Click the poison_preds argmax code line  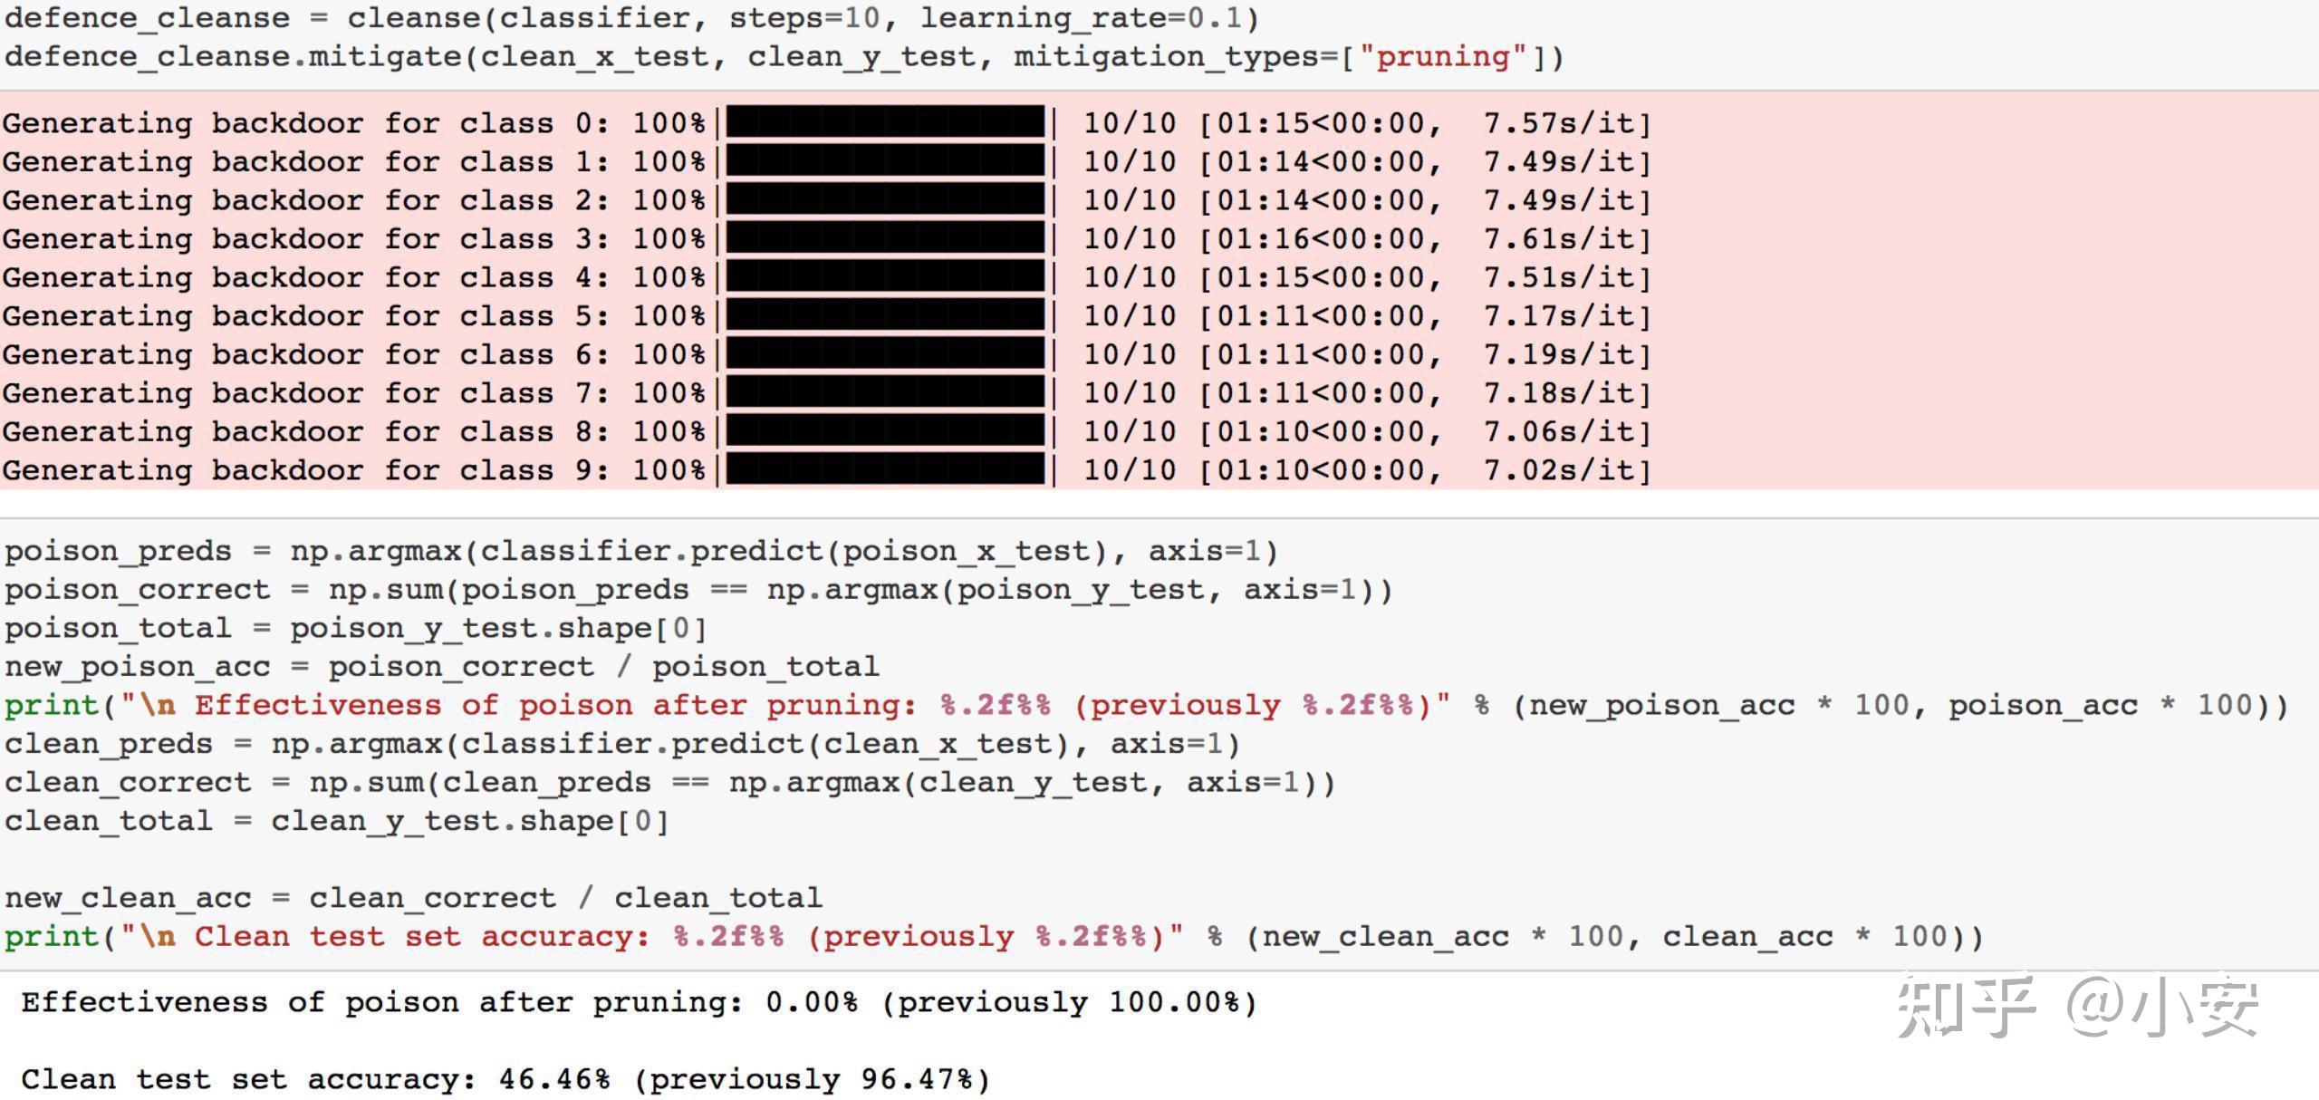click(640, 551)
